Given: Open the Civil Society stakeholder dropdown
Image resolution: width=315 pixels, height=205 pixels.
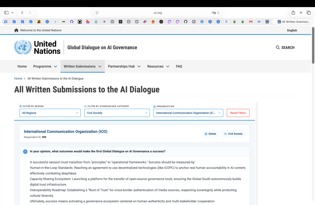Looking at the screenshot, I should point(117,113).
